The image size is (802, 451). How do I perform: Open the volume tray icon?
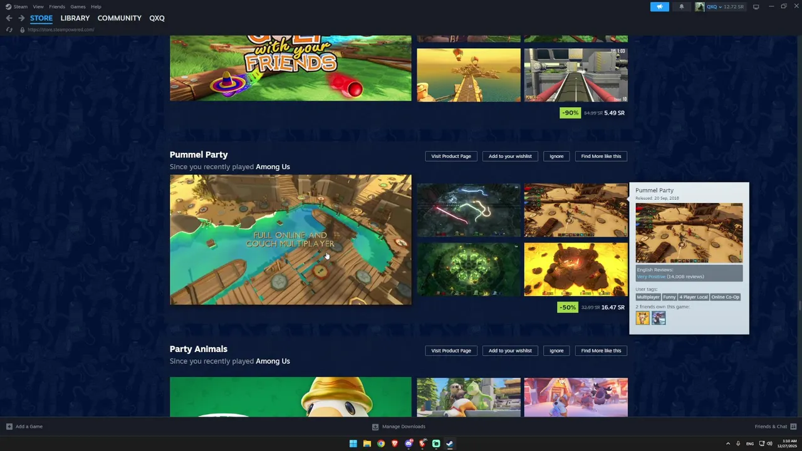pos(769,443)
